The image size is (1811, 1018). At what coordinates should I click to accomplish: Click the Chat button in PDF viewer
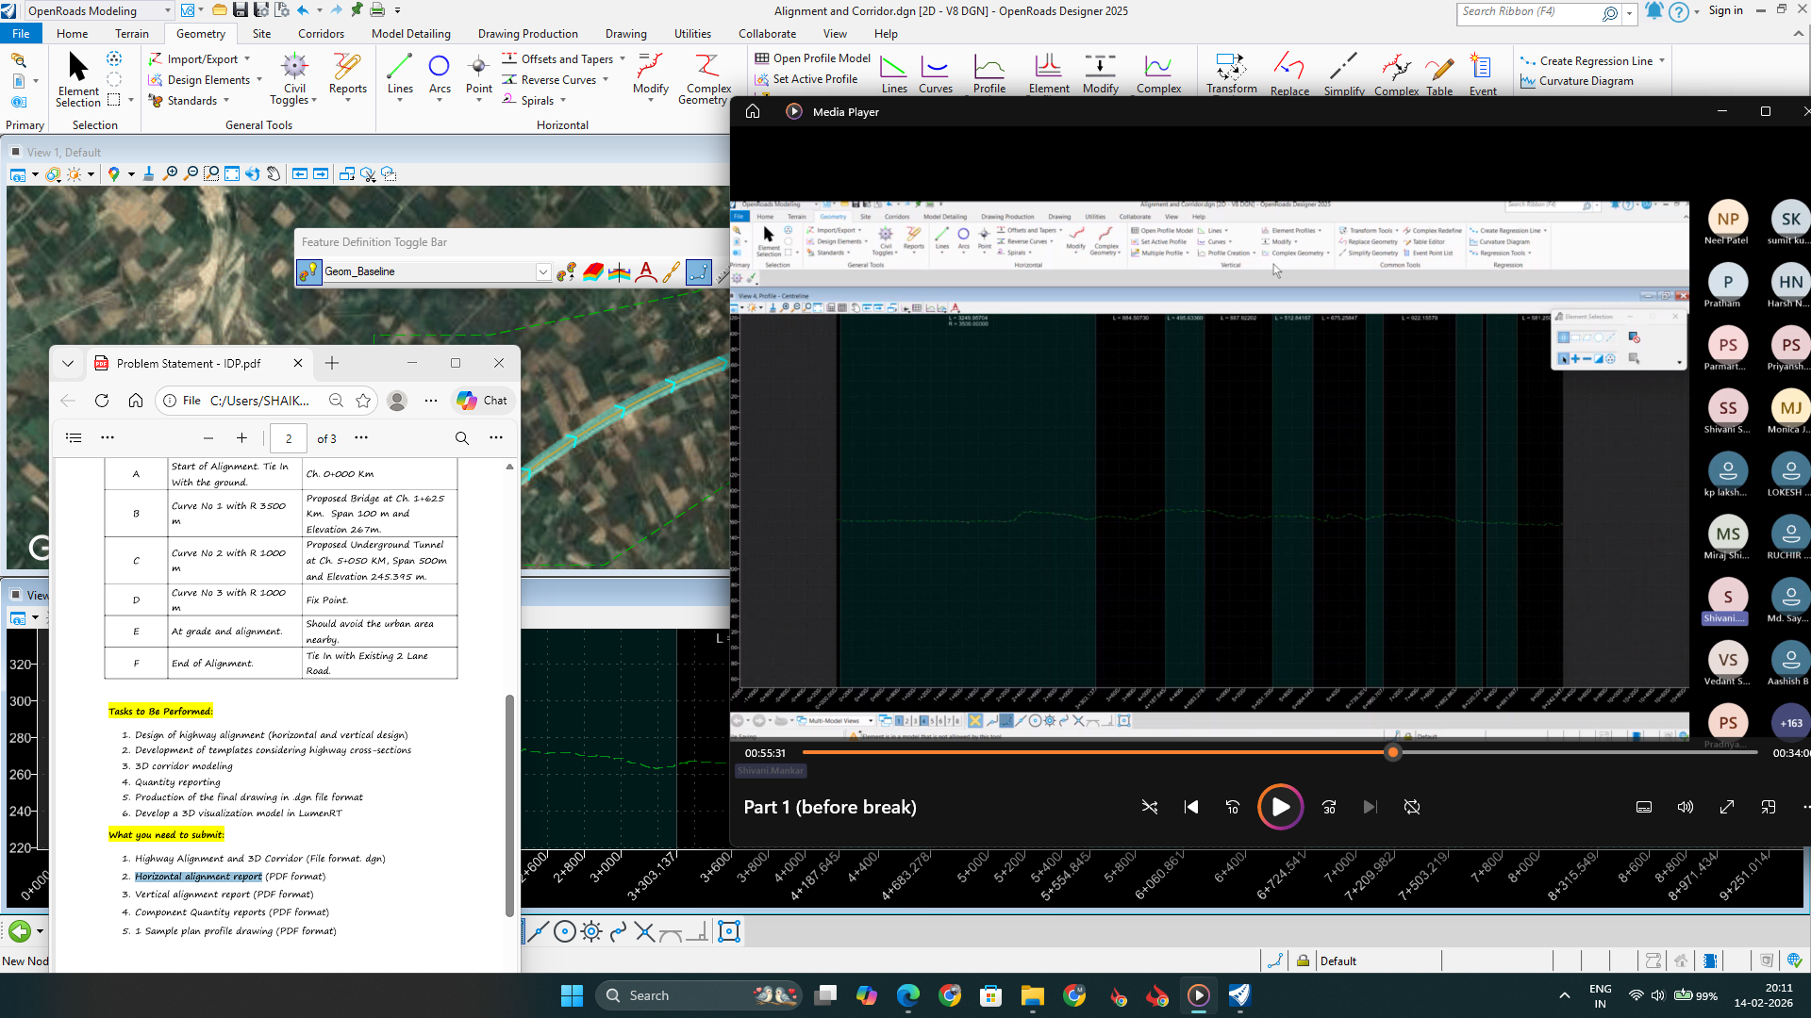pos(483,401)
